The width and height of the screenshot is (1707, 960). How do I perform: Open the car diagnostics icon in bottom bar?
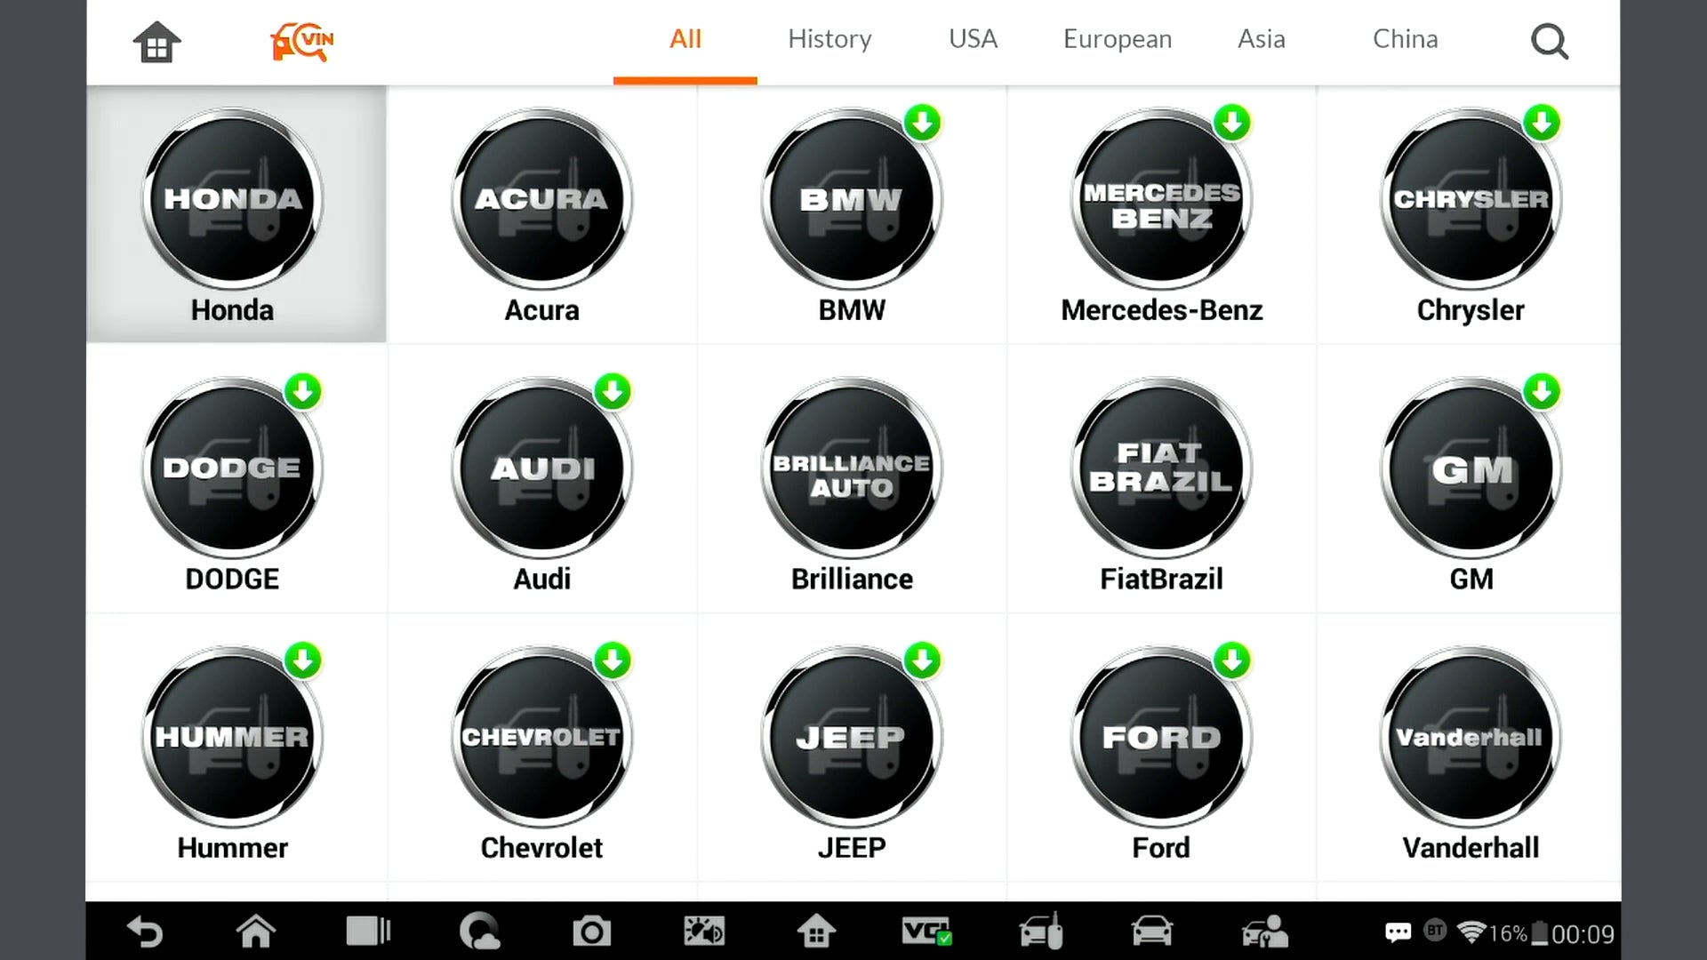coord(1151,932)
